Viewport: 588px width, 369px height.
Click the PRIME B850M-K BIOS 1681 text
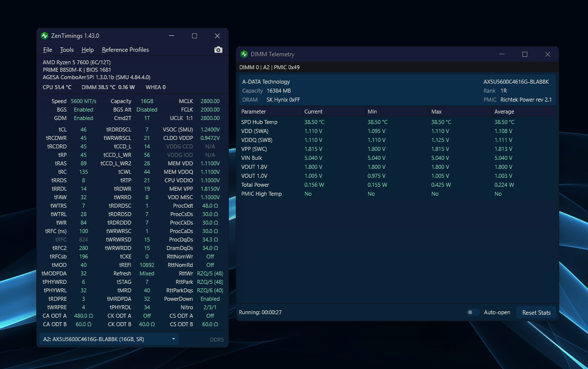[77, 70]
